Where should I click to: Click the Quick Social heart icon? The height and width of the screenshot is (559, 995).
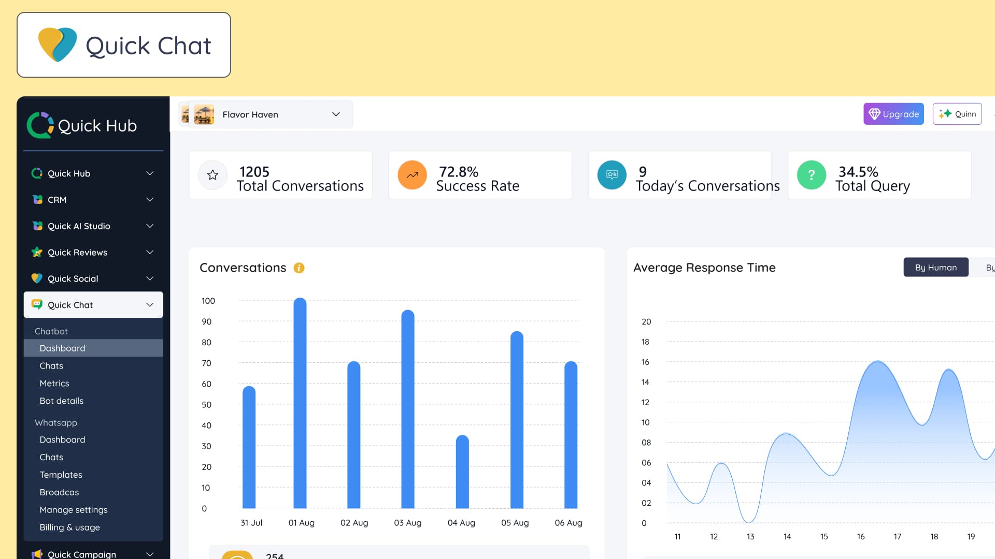(x=37, y=278)
